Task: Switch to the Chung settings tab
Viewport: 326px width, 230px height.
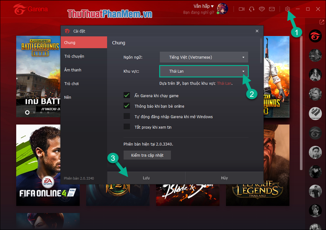Action: click(84, 42)
